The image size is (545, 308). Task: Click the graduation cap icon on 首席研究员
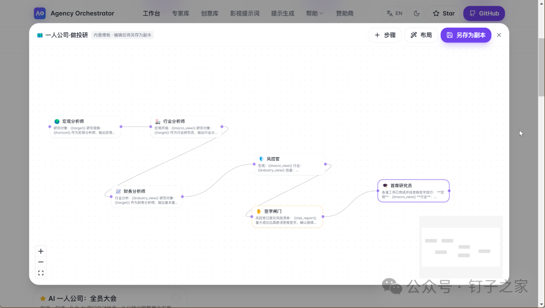(385, 186)
